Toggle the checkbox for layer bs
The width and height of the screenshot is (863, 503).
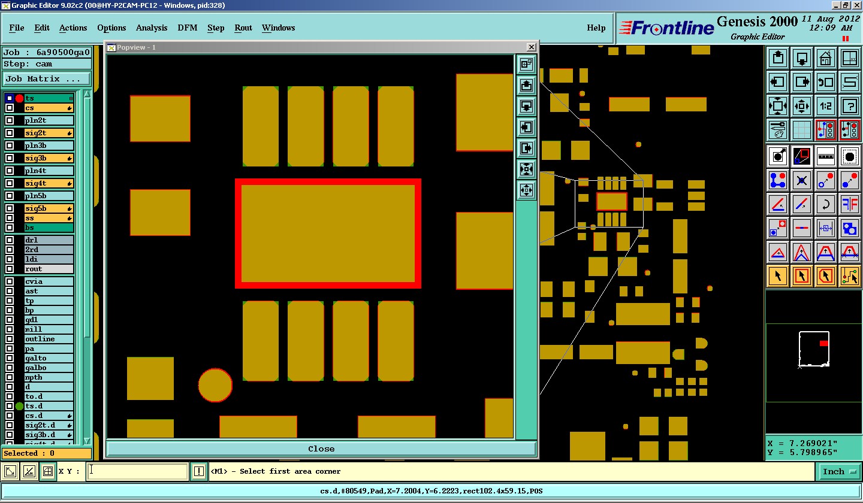10,228
